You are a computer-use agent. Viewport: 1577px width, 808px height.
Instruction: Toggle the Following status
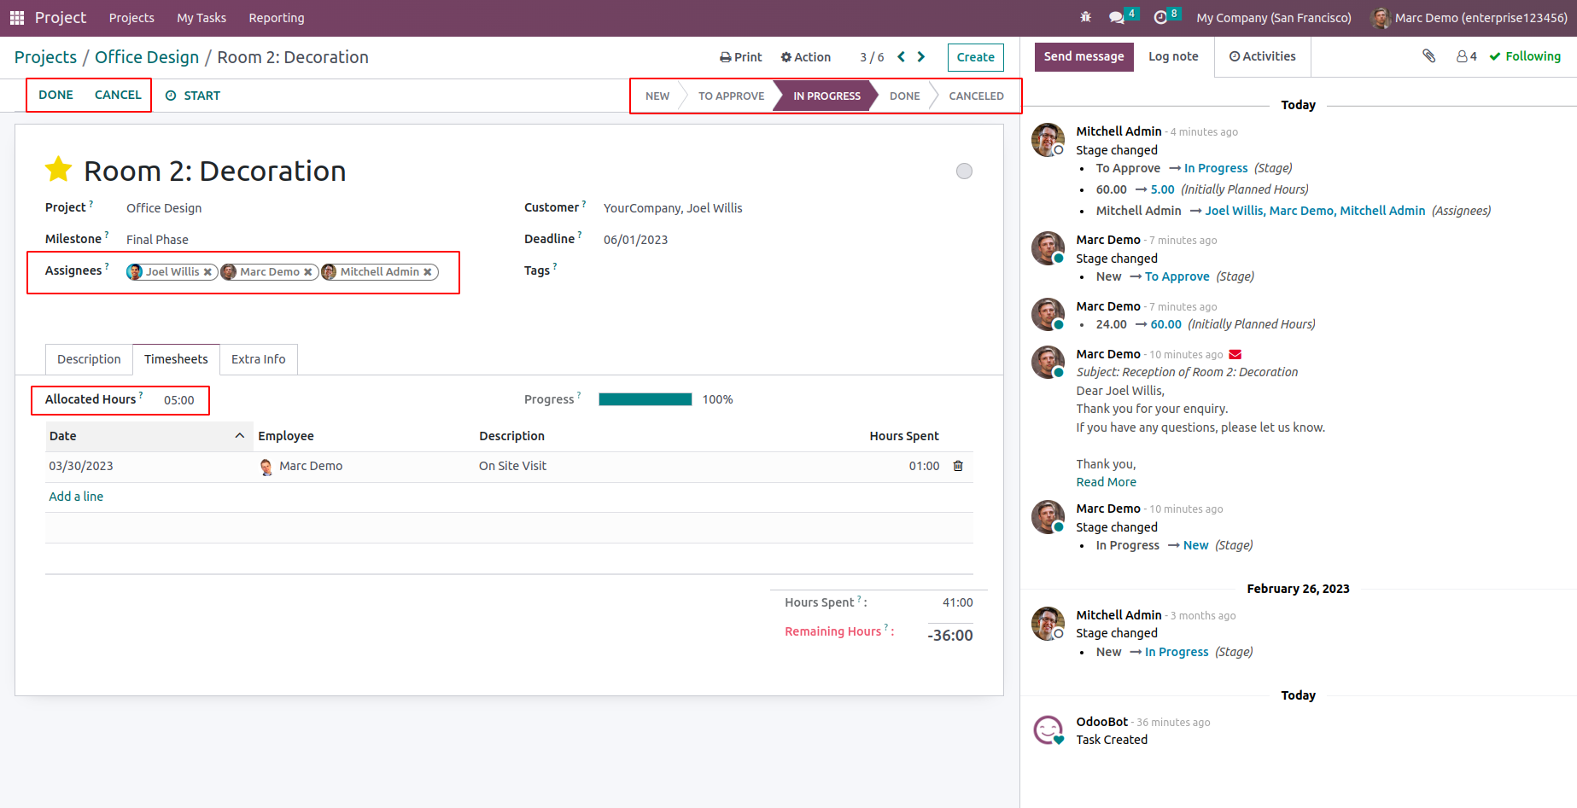click(1525, 56)
